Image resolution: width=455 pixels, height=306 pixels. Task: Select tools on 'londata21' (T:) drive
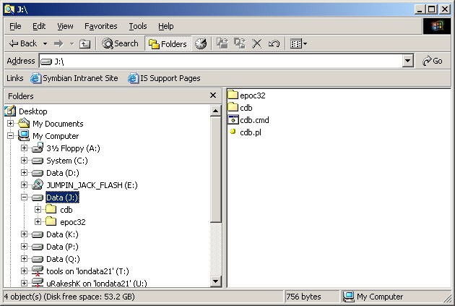[x=87, y=271]
